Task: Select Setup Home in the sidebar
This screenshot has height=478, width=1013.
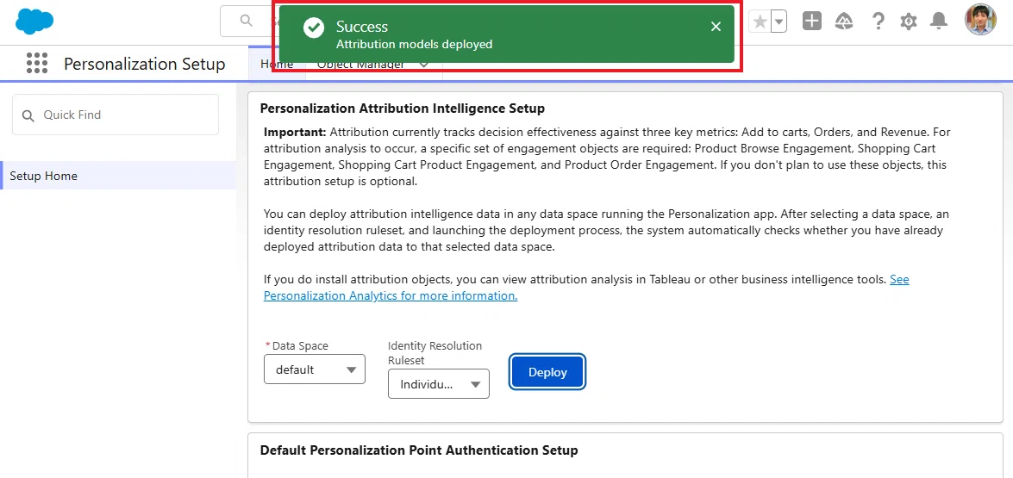Action: pos(118,176)
